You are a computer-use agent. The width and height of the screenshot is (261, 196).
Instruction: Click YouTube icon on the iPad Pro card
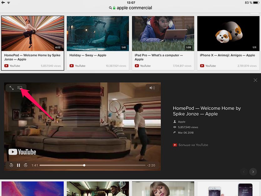tap(137, 66)
